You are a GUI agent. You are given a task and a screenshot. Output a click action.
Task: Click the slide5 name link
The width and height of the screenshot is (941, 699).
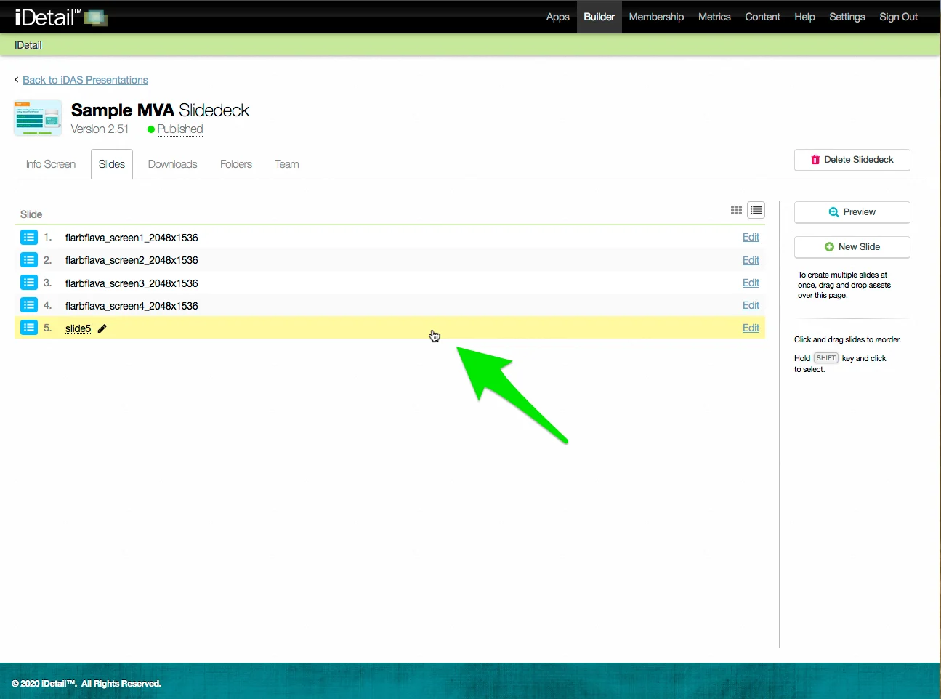point(78,328)
